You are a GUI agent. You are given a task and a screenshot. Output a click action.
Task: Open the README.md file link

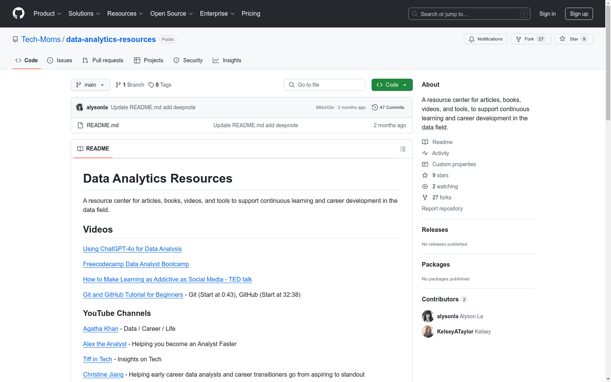[103, 125]
